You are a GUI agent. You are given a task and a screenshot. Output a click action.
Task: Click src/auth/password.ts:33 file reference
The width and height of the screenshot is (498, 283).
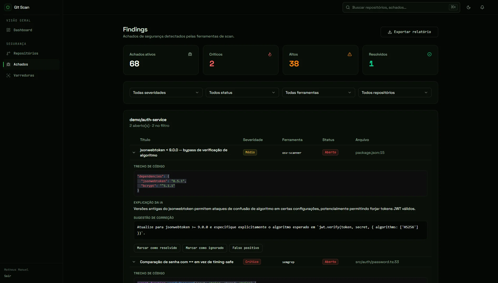click(377, 262)
